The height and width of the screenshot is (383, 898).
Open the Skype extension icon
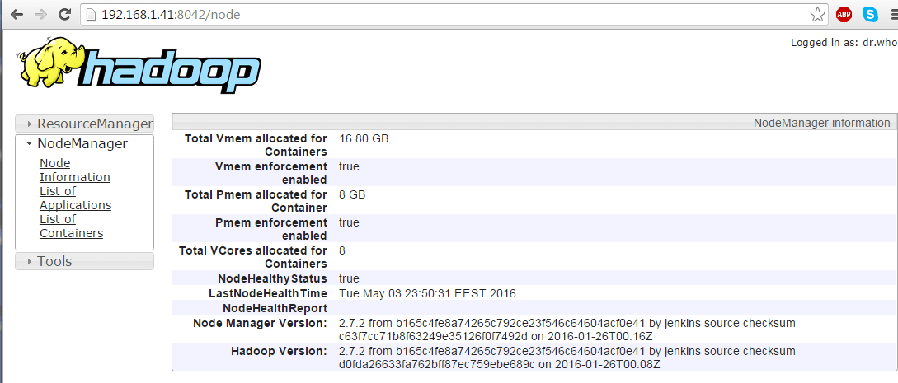[x=870, y=15]
